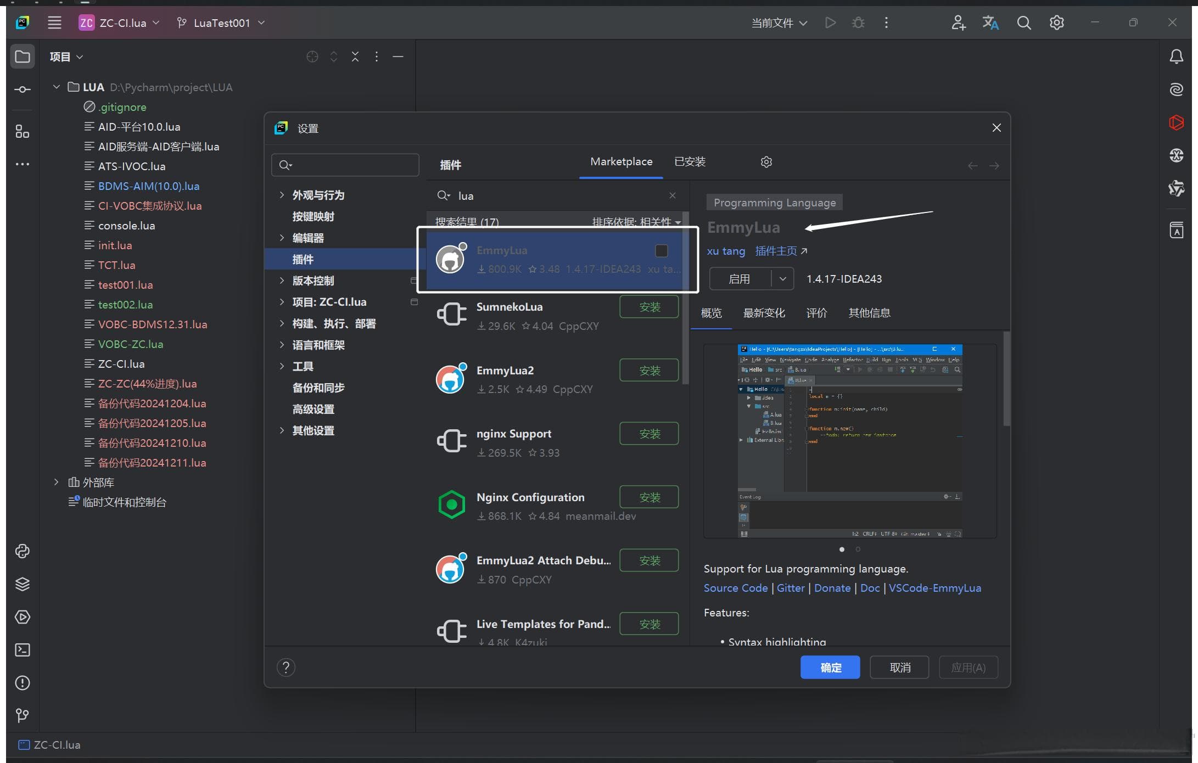Expand 版本控制 settings section
The height and width of the screenshot is (763, 1198).
click(x=282, y=280)
